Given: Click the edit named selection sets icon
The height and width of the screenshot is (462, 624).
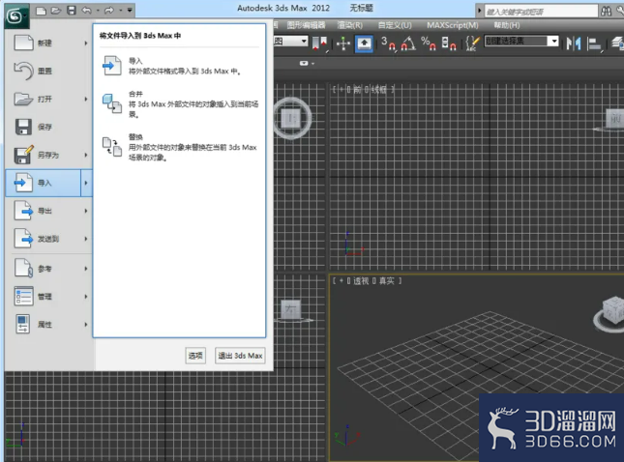Looking at the screenshot, I should (472, 43).
